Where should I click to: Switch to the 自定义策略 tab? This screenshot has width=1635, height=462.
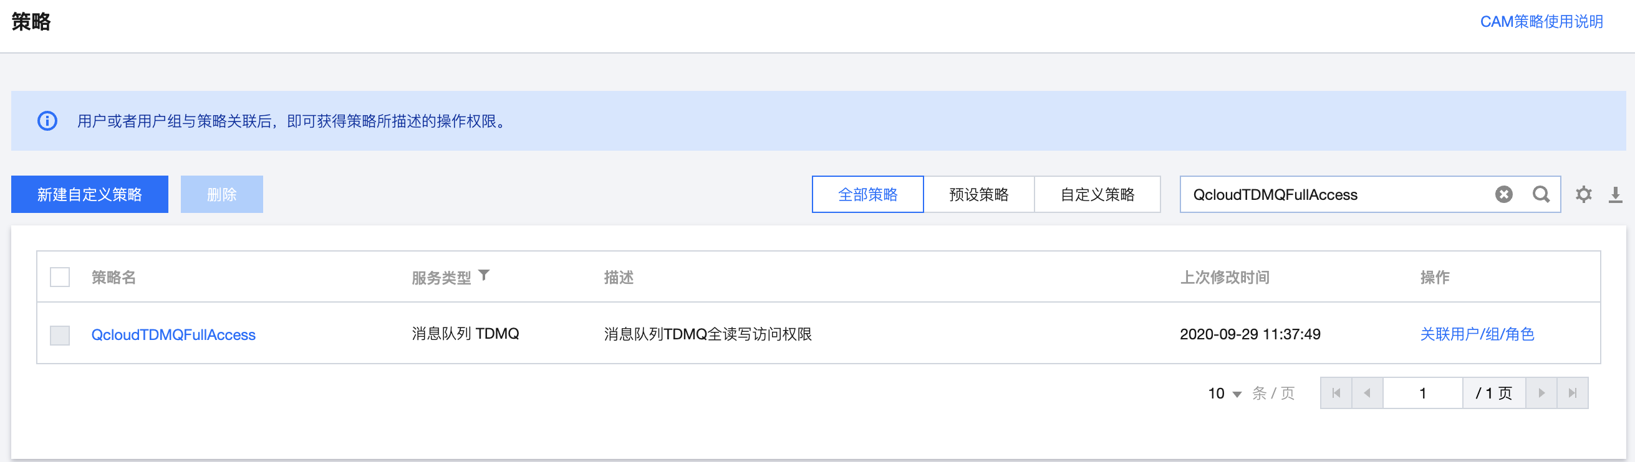1097,194
